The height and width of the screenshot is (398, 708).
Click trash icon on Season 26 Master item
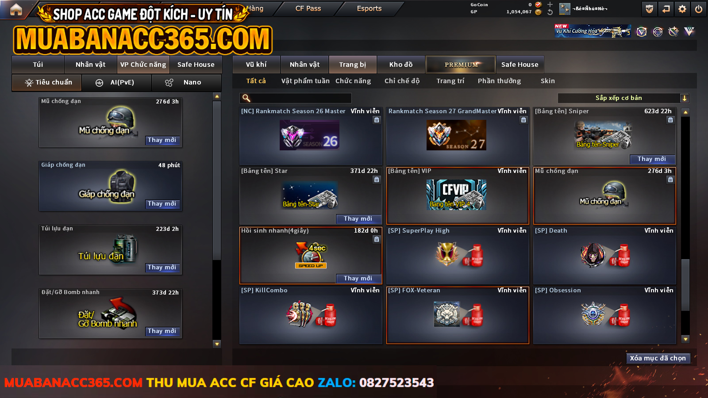(x=377, y=120)
